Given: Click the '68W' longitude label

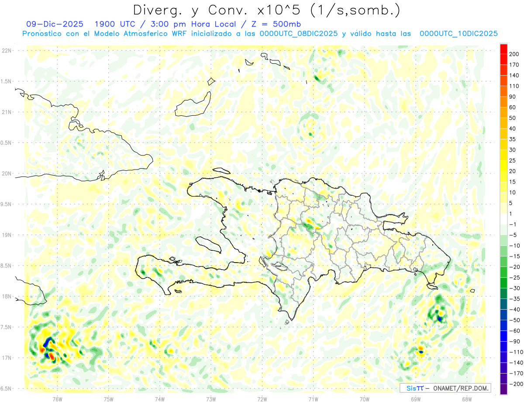Looking at the screenshot, I should click(467, 398).
